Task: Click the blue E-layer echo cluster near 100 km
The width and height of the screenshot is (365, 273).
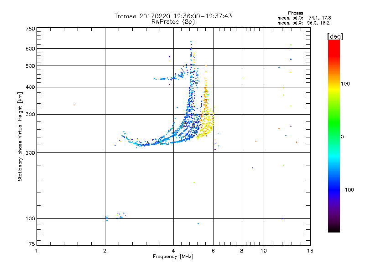Action: point(116,216)
